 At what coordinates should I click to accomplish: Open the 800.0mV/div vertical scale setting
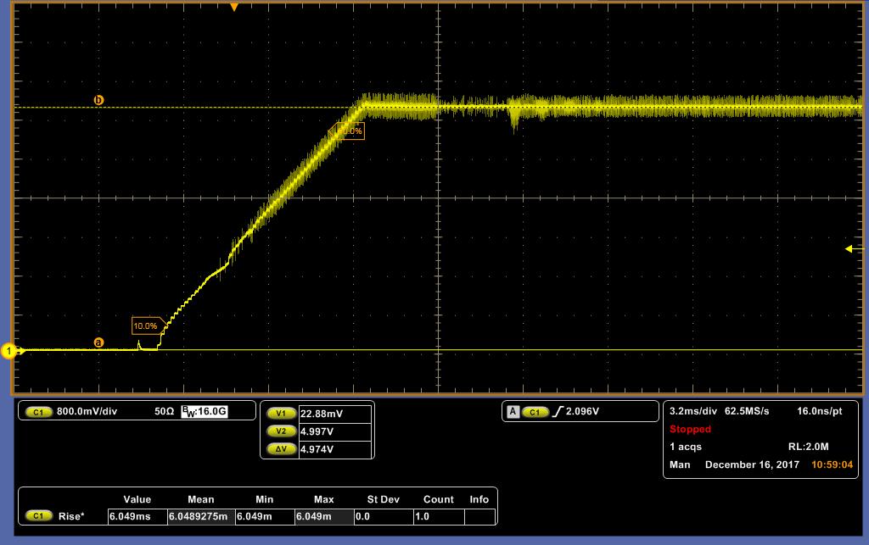coord(87,411)
